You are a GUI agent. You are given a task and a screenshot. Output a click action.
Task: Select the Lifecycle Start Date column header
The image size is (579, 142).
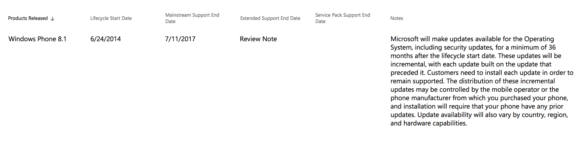[111, 18]
